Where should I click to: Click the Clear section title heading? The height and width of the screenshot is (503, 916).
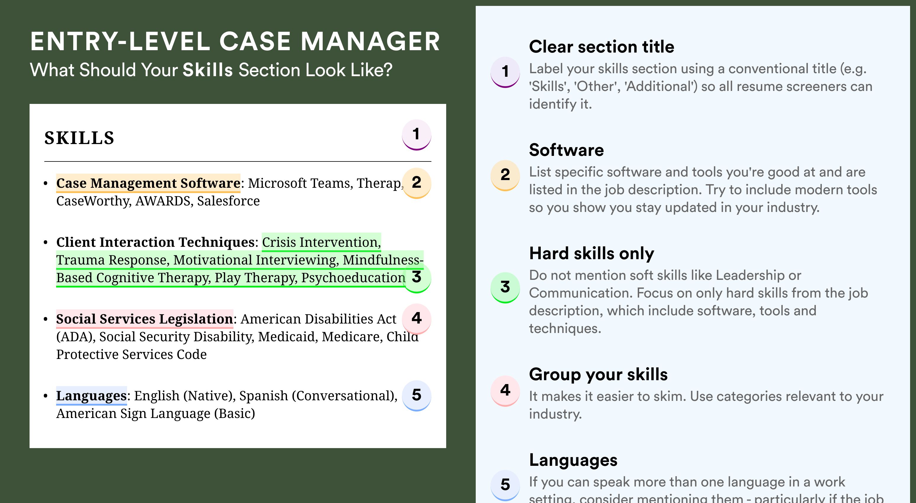[x=601, y=47]
